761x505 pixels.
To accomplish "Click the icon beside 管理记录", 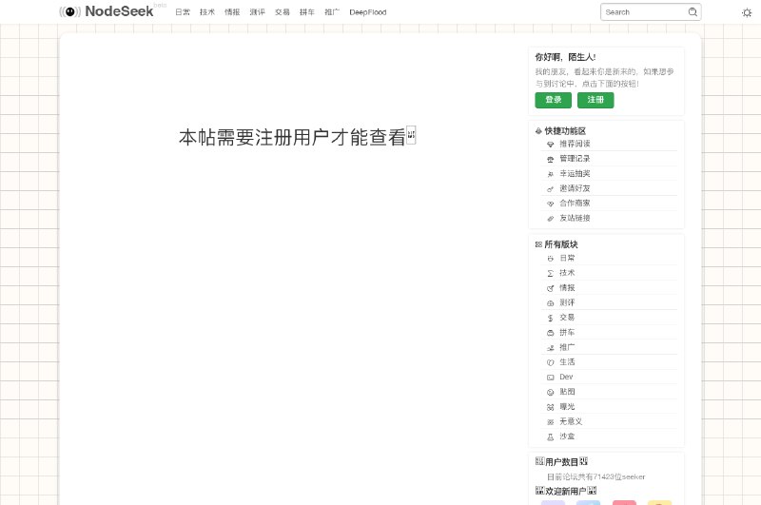I will point(551,159).
